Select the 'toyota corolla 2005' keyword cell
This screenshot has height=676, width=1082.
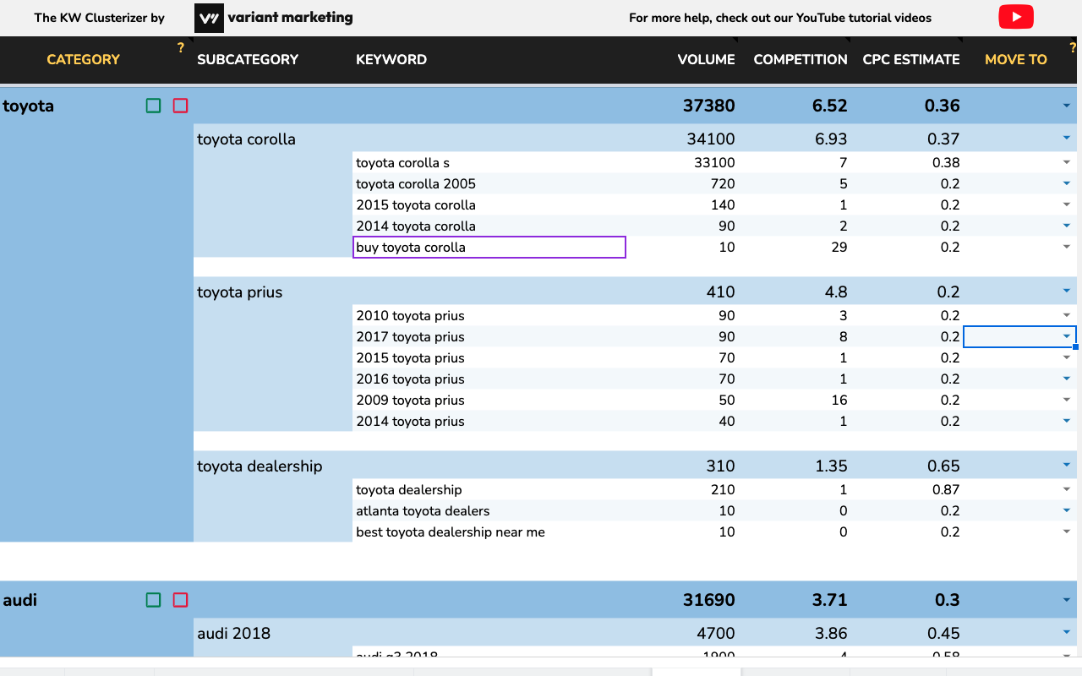click(489, 183)
